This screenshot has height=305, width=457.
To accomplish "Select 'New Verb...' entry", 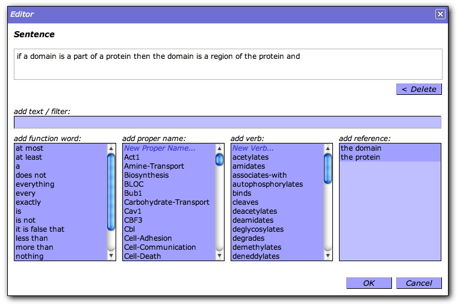I will point(253,148).
